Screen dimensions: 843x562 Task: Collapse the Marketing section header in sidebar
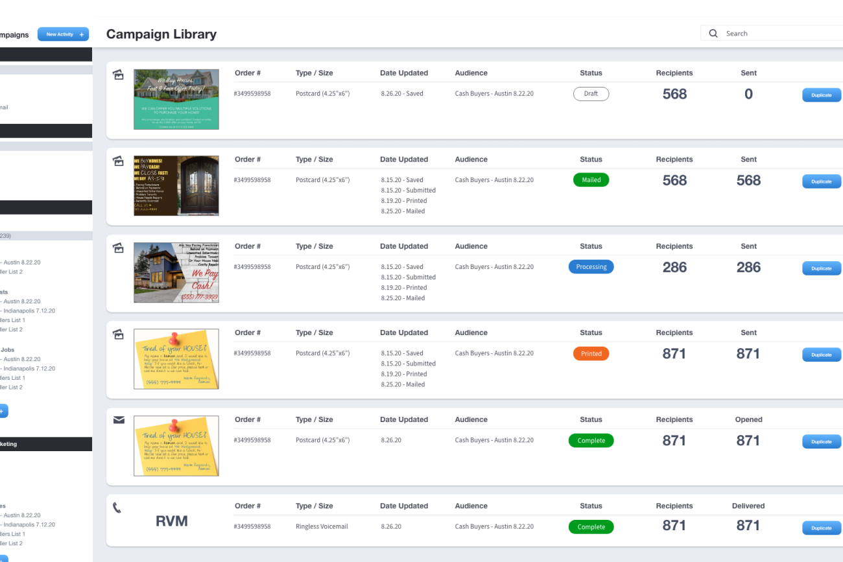[x=45, y=444]
